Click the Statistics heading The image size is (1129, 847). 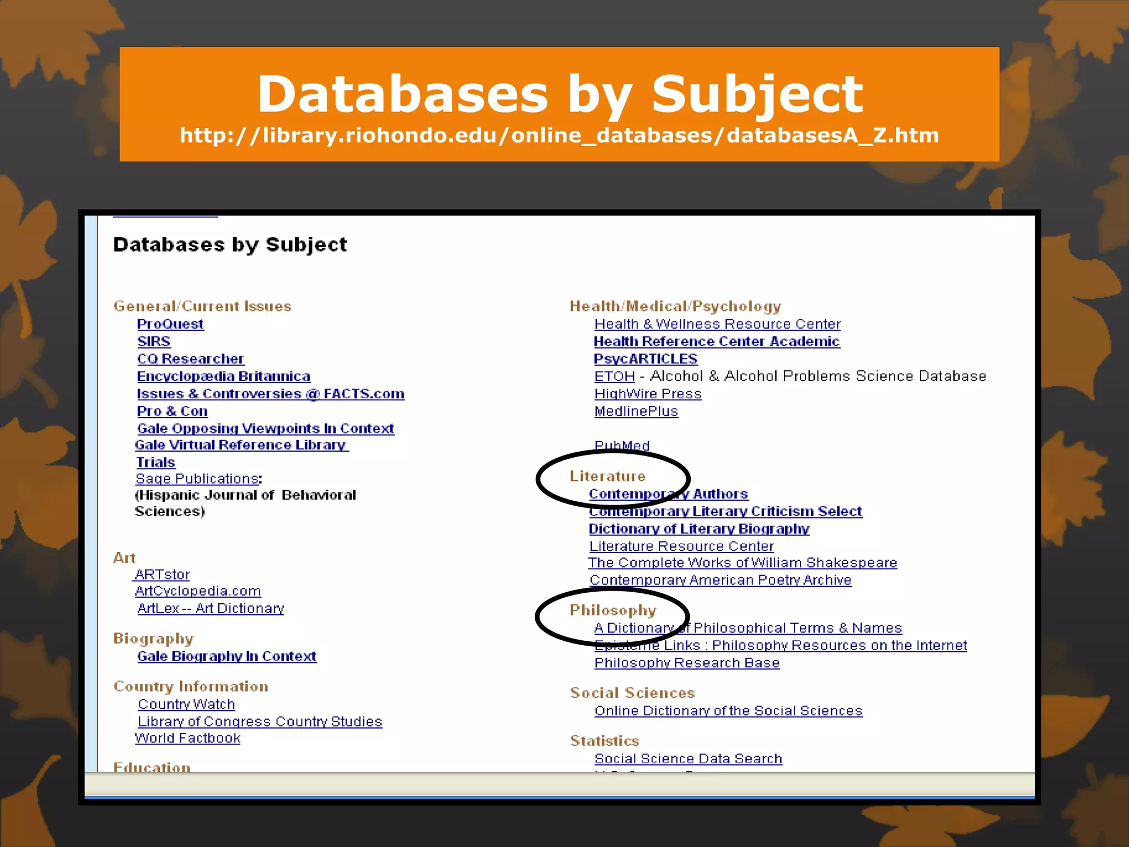pos(604,741)
